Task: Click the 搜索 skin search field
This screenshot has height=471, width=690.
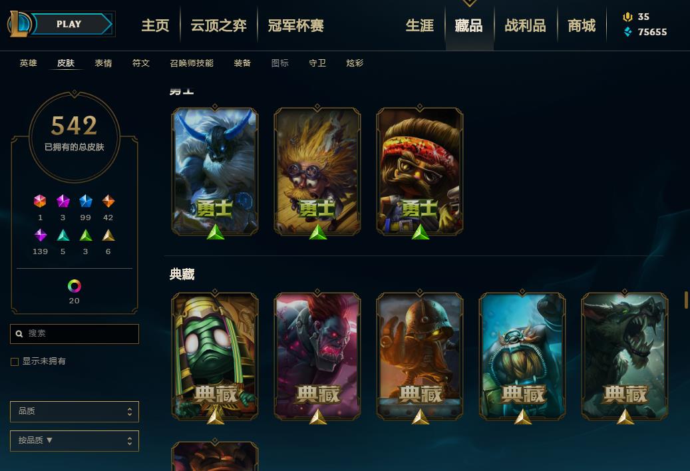Action: [x=75, y=334]
